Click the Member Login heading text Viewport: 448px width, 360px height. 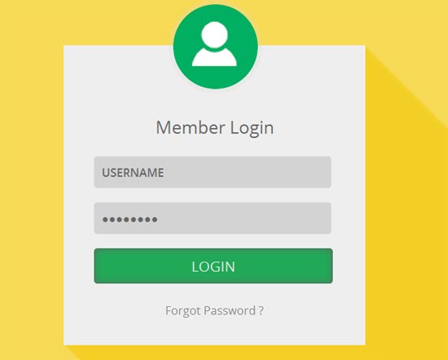(215, 128)
